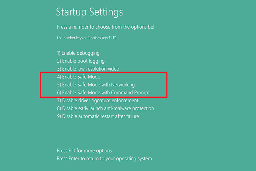Select Enable Safe Mode with Command Prompt
This screenshot has width=256, height=171.
[103, 93]
